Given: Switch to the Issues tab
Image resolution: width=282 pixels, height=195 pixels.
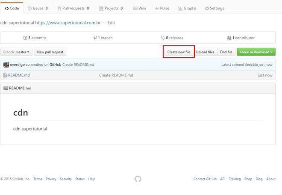Looking at the screenshot, I should pyautogui.click(x=38, y=8).
